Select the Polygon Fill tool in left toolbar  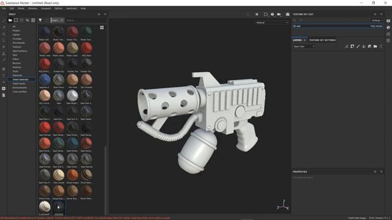[x=4, y=40]
